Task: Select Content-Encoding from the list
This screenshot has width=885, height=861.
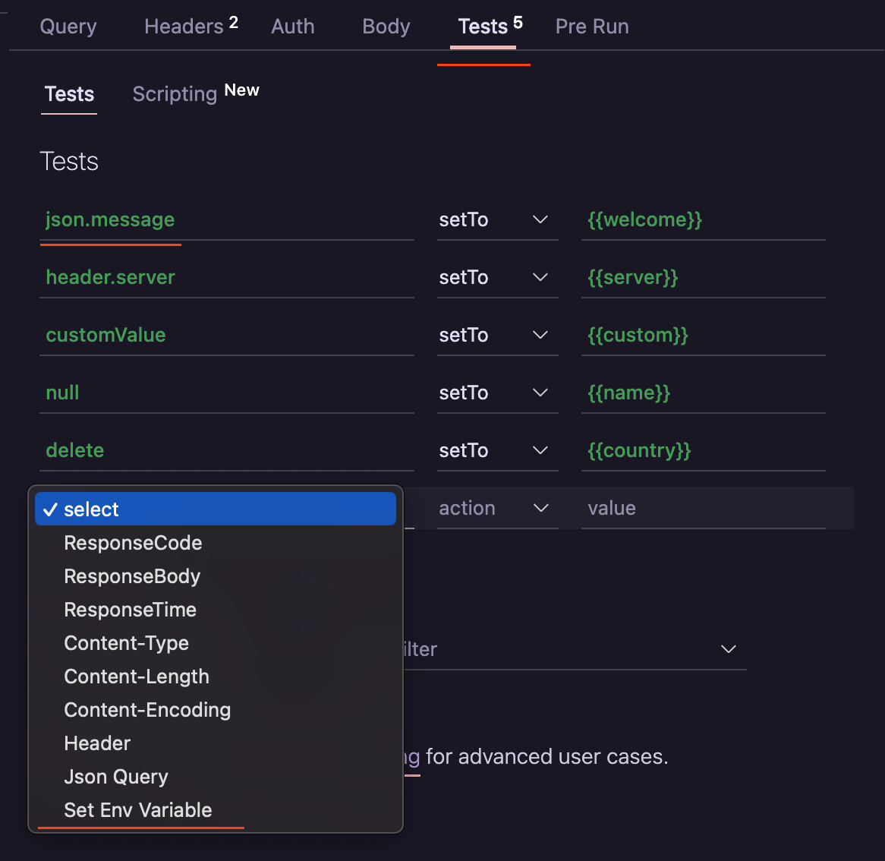Action: click(147, 709)
